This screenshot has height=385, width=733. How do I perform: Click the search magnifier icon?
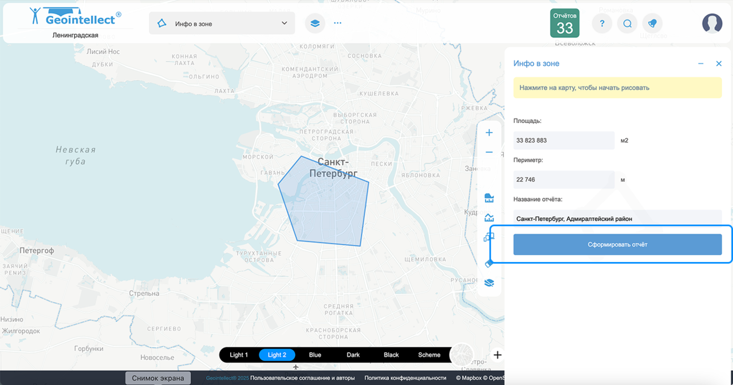[628, 23]
